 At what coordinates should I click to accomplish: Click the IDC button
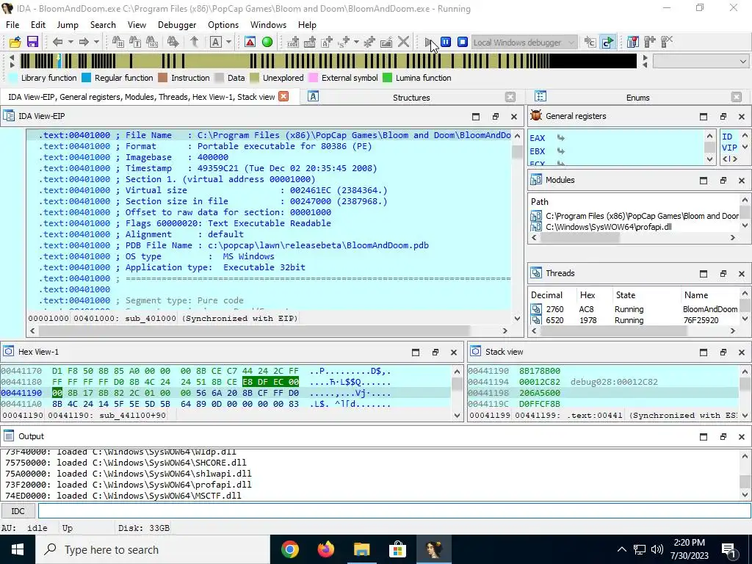[x=18, y=511]
